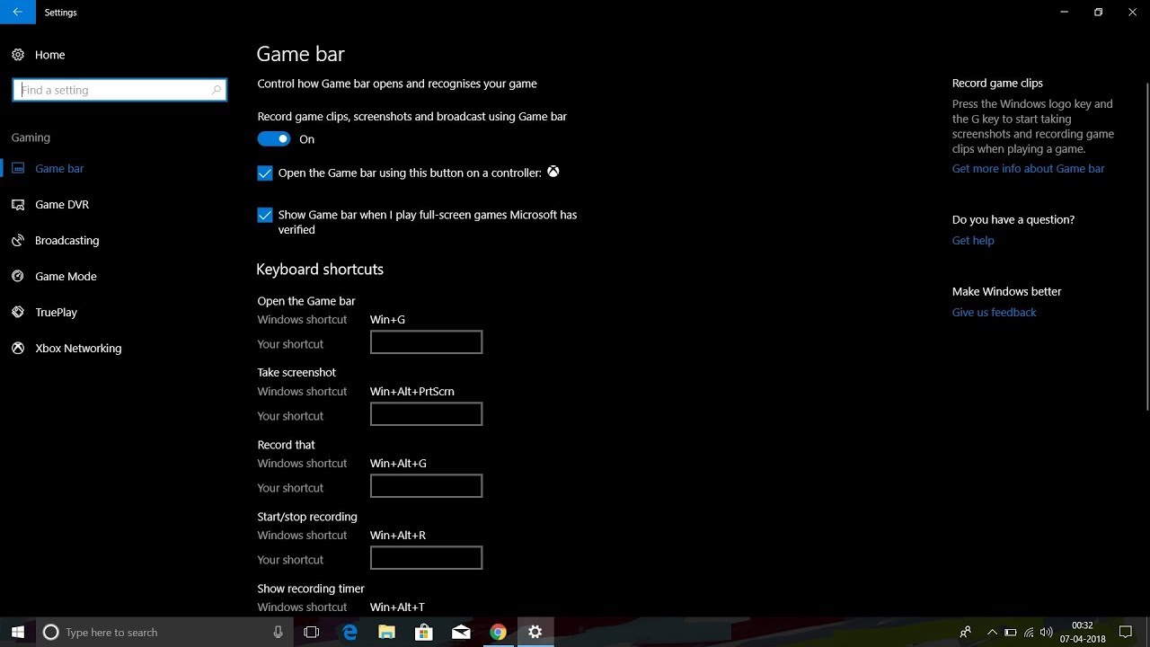Click the Find a setting search box
Viewport: 1150px width, 647px height.
click(119, 90)
